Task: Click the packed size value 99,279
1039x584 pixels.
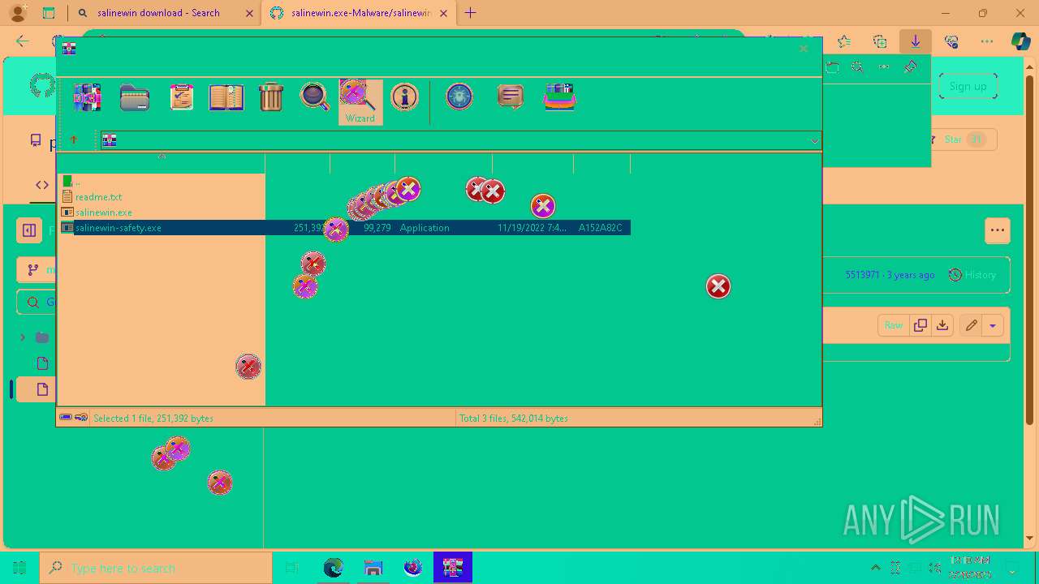Action: tap(377, 228)
